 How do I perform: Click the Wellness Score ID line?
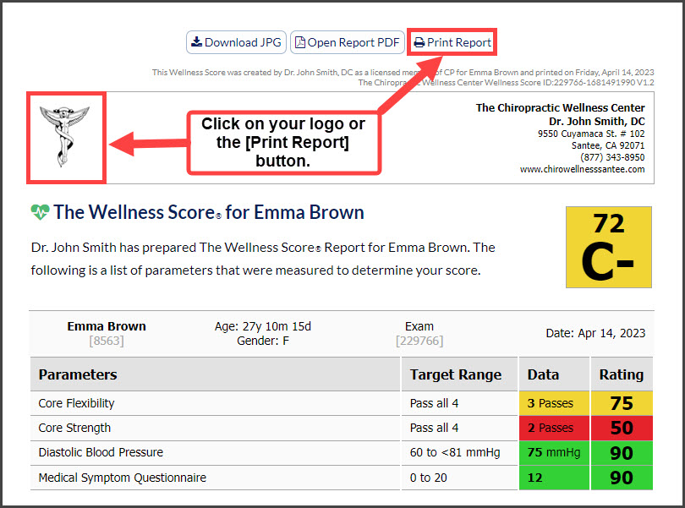pyautogui.click(x=506, y=83)
